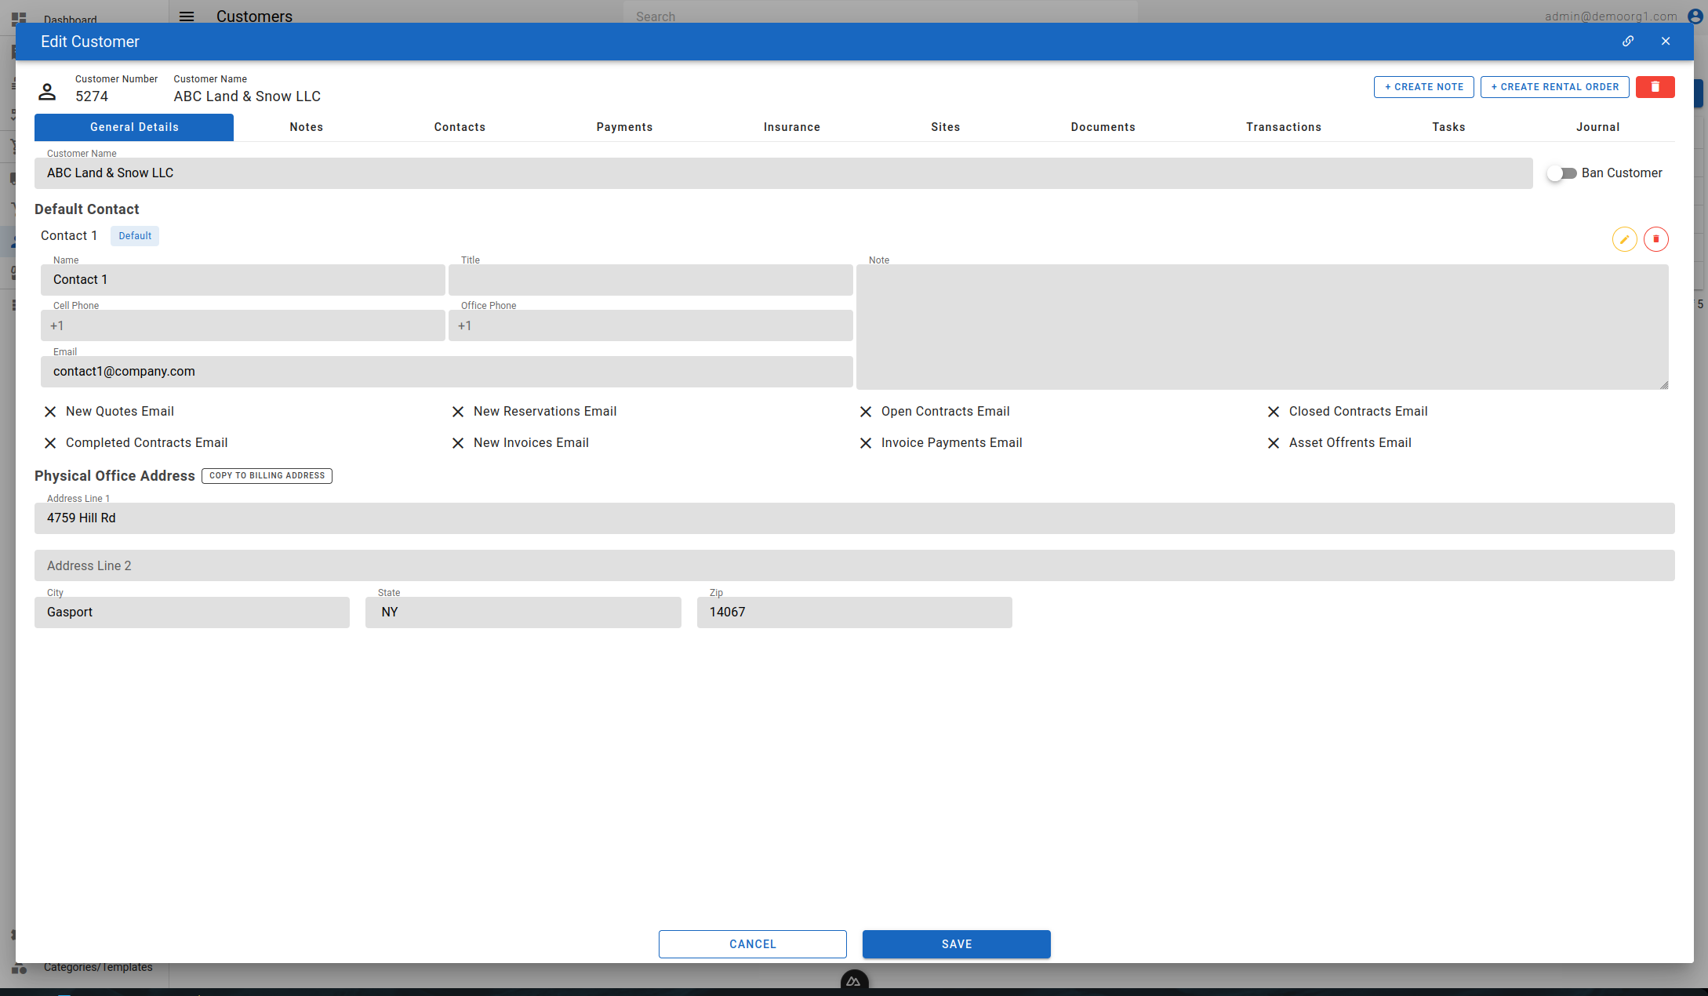The image size is (1708, 996).
Task: Click the red delete customer button
Action: (1655, 87)
